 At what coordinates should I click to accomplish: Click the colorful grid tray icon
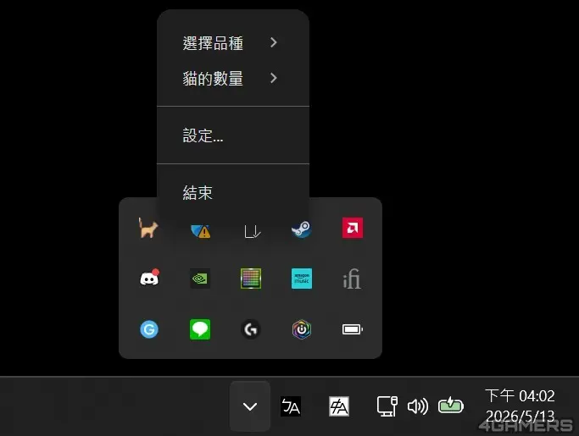pyautogui.click(x=251, y=279)
